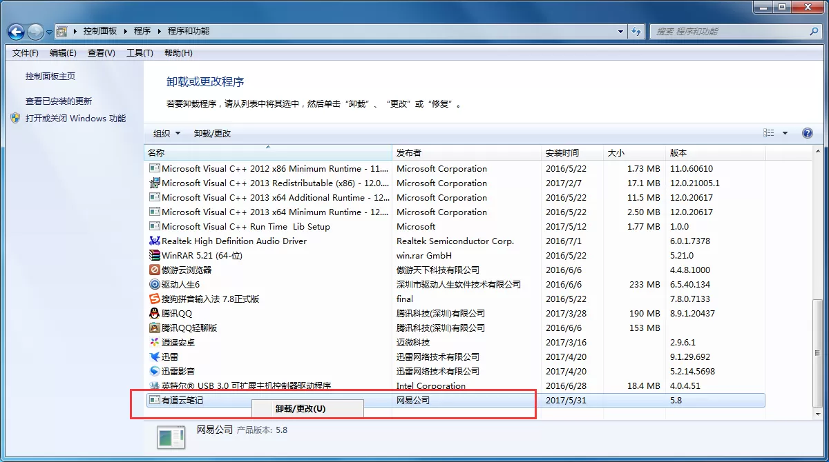829x462 pixels.
Task: Click the Visual C++ 2012 x86 Minimum Runtime icon
Action: [155, 168]
